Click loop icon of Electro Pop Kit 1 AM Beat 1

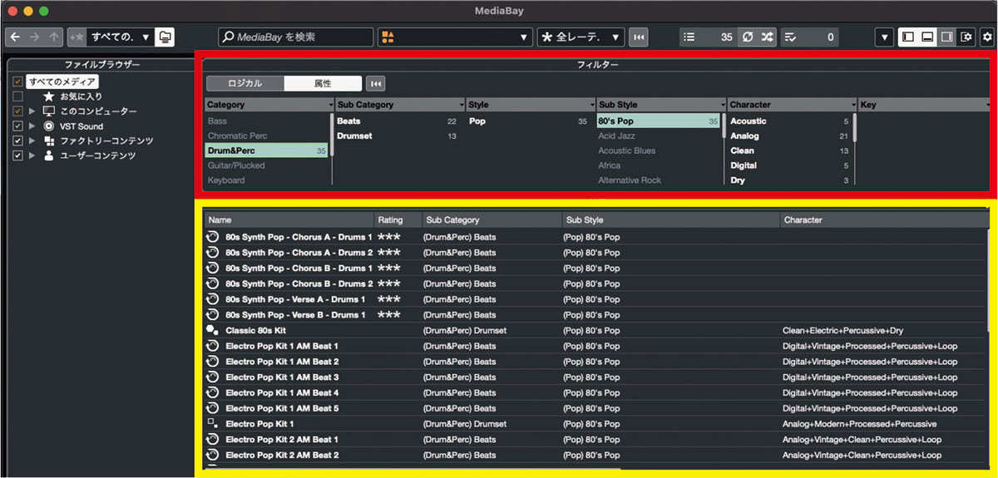coord(213,346)
